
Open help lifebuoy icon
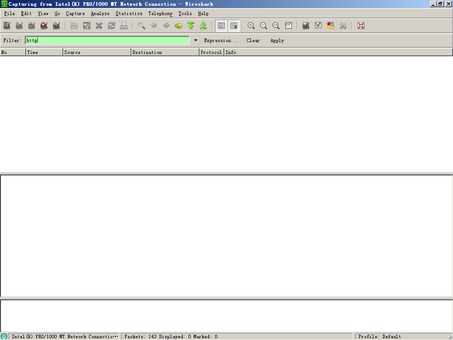point(361,26)
